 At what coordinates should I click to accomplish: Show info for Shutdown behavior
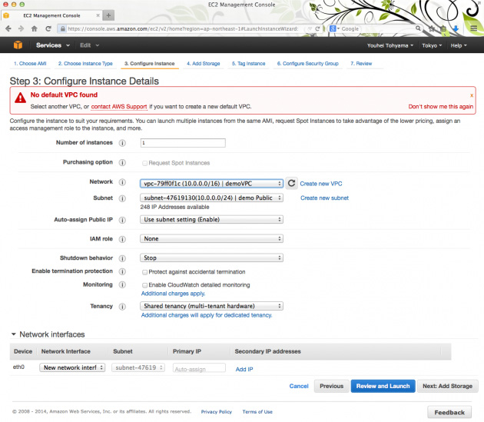(x=123, y=258)
